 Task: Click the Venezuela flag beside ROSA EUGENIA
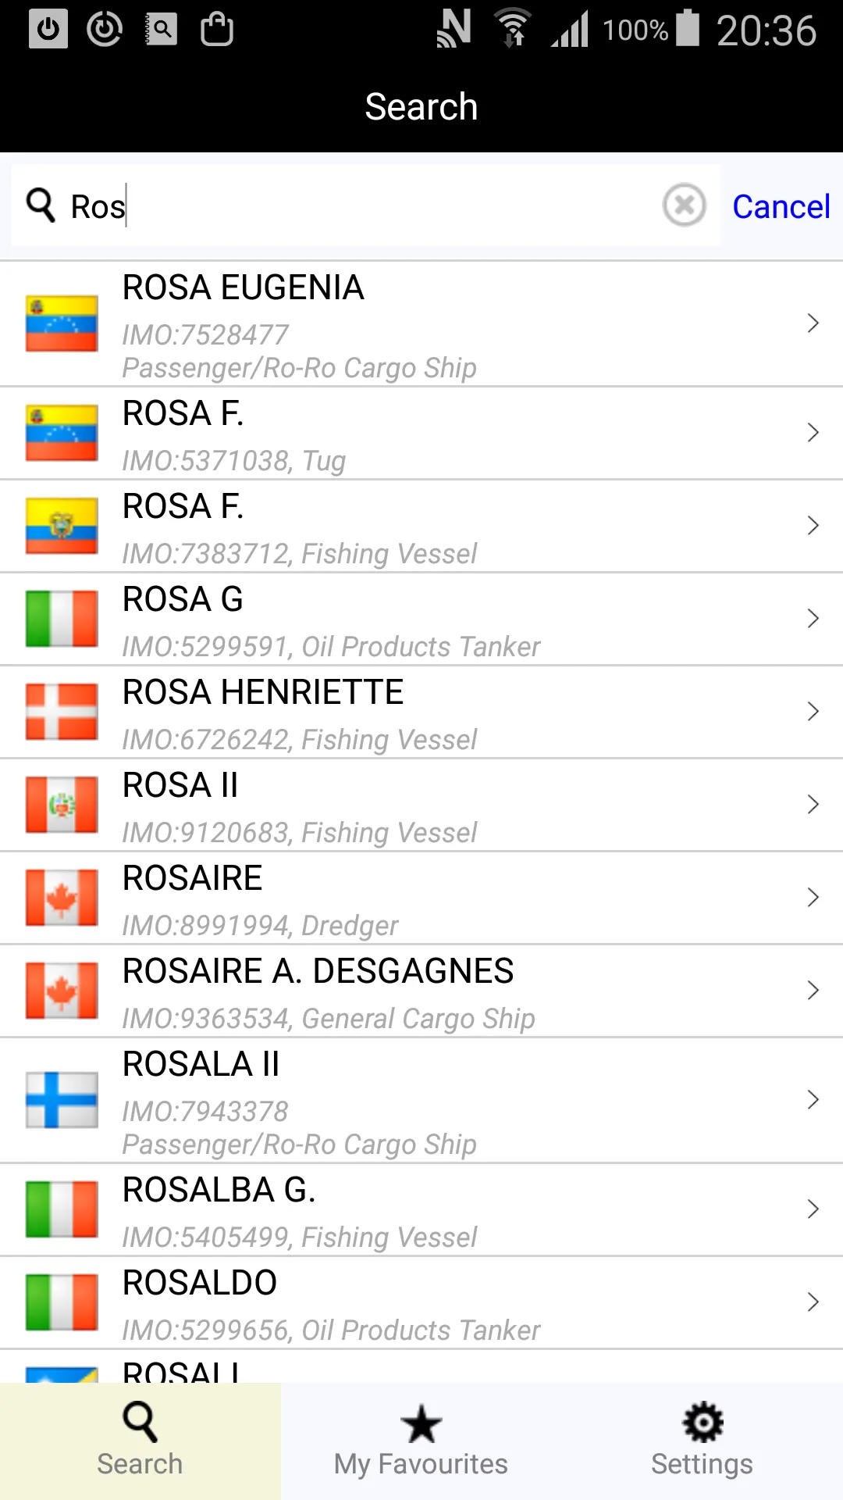(62, 323)
